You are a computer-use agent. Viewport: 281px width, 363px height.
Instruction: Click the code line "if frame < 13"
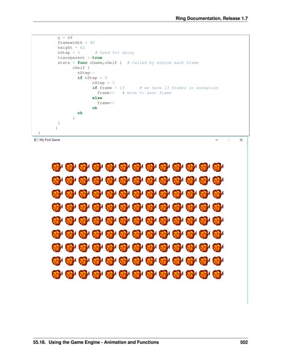point(108,88)
